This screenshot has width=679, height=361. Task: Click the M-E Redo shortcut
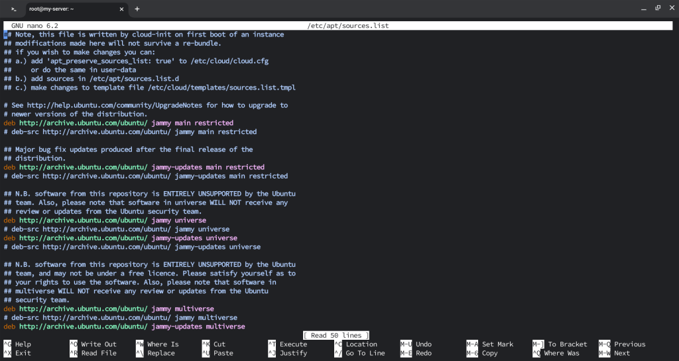416,353
